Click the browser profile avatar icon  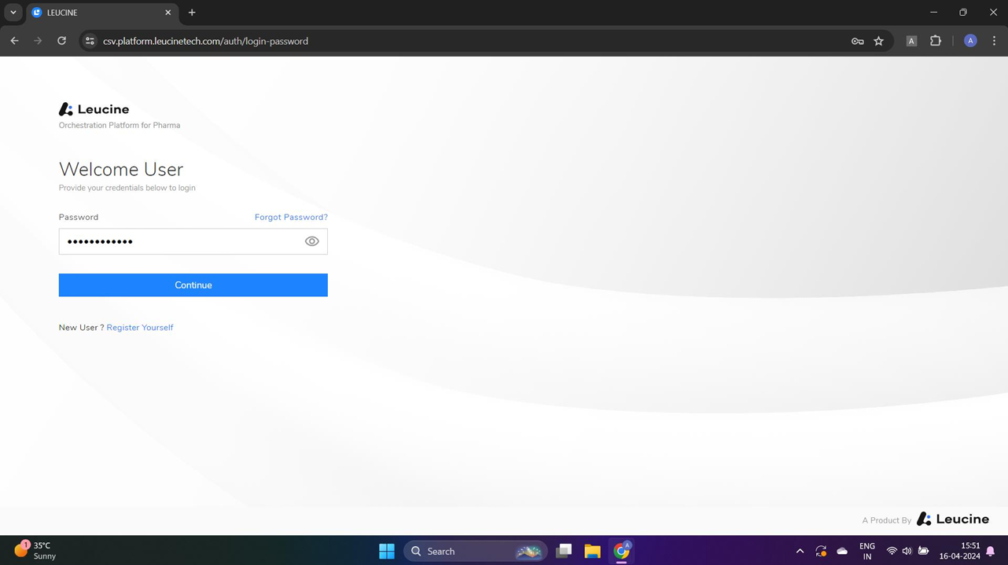point(970,41)
